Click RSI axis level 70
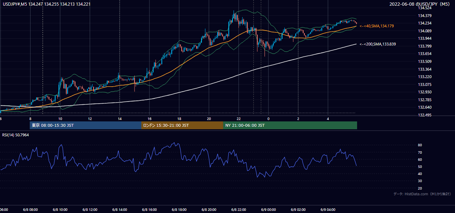The width and height of the screenshot is (455, 213). [420, 152]
